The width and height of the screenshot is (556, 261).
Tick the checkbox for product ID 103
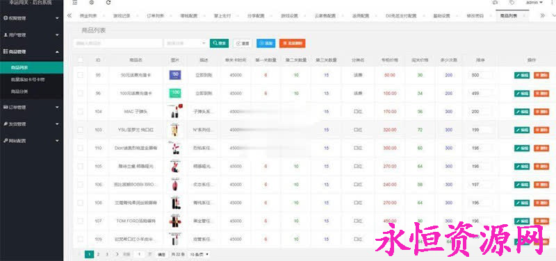[x=81, y=130]
